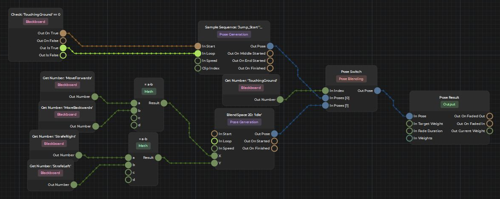Click Out On Started pin on BlendSpace 2D
The width and height of the screenshot is (500, 199).
pos(274,141)
